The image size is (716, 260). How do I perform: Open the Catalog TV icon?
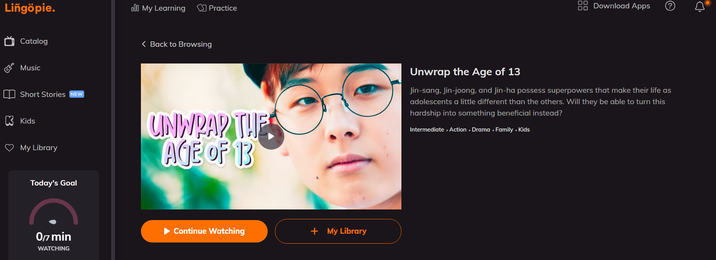tap(10, 41)
